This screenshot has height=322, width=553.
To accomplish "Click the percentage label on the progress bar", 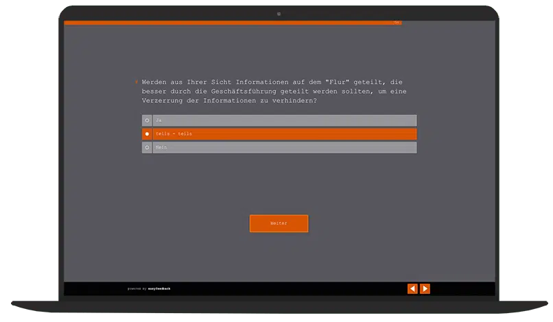I will coord(397,23).
